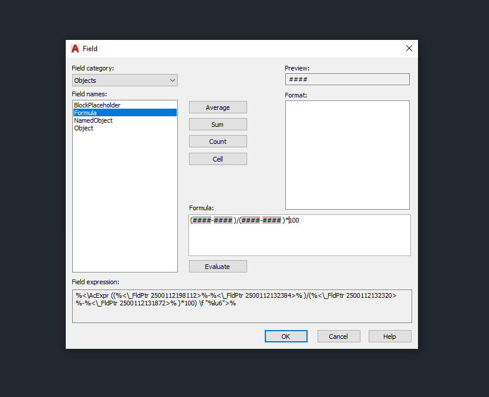Viewport: 489px width, 397px height.
Task: Click the Preview field showing ####
Action: [x=348, y=79]
